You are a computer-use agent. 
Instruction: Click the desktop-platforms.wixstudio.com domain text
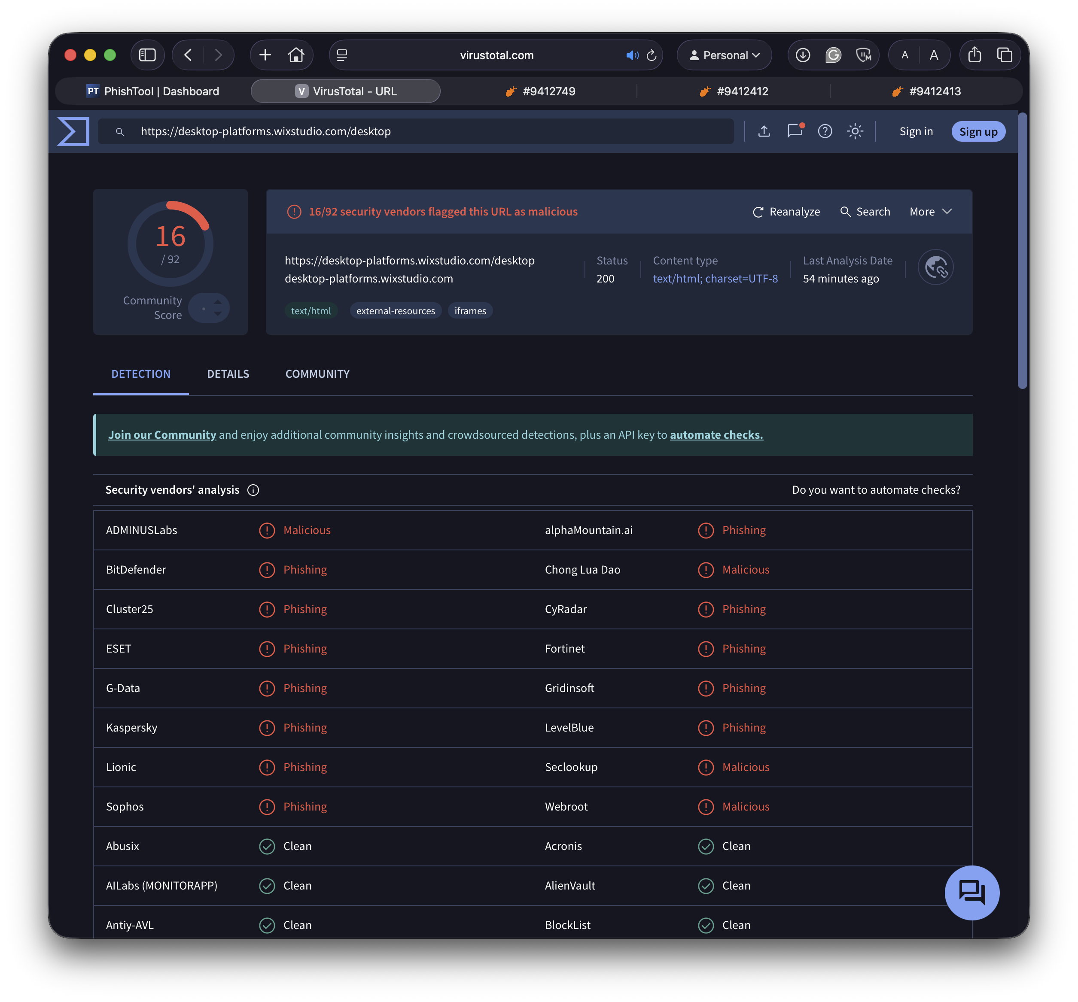(369, 279)
